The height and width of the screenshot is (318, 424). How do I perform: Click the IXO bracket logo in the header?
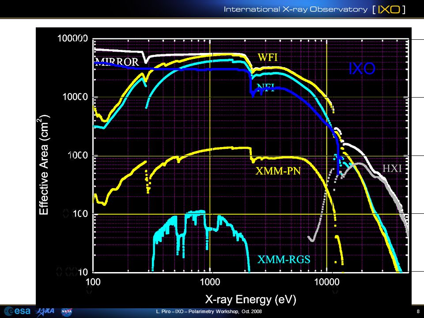[x=389, y=9]
